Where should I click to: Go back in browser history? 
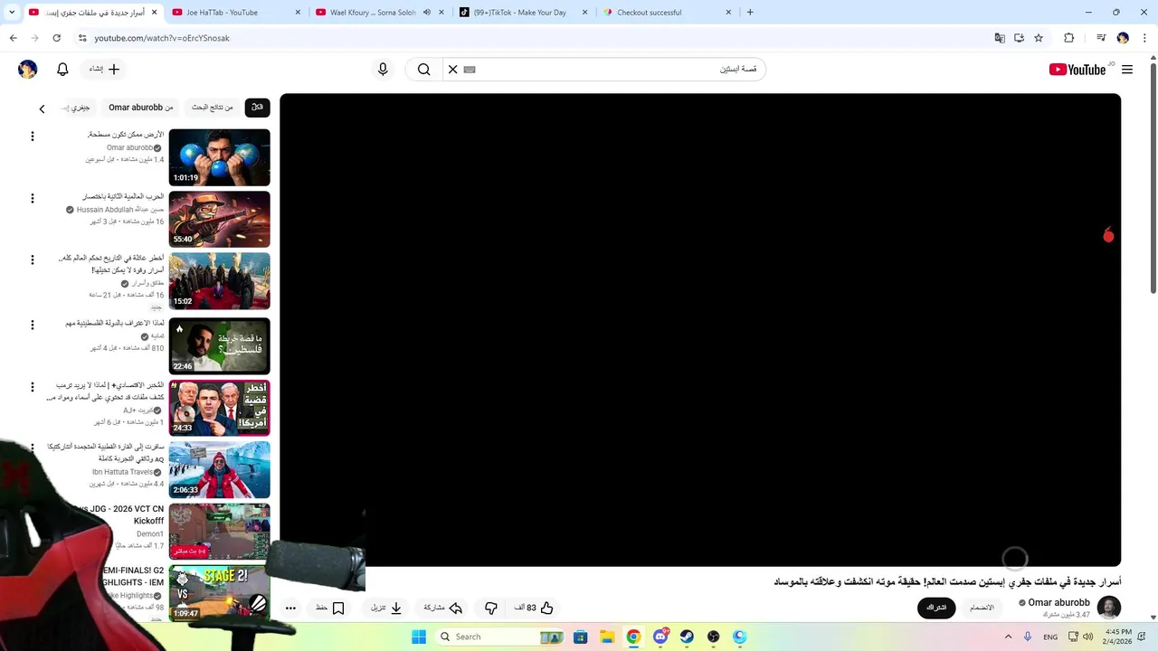(x=13, y=38)
